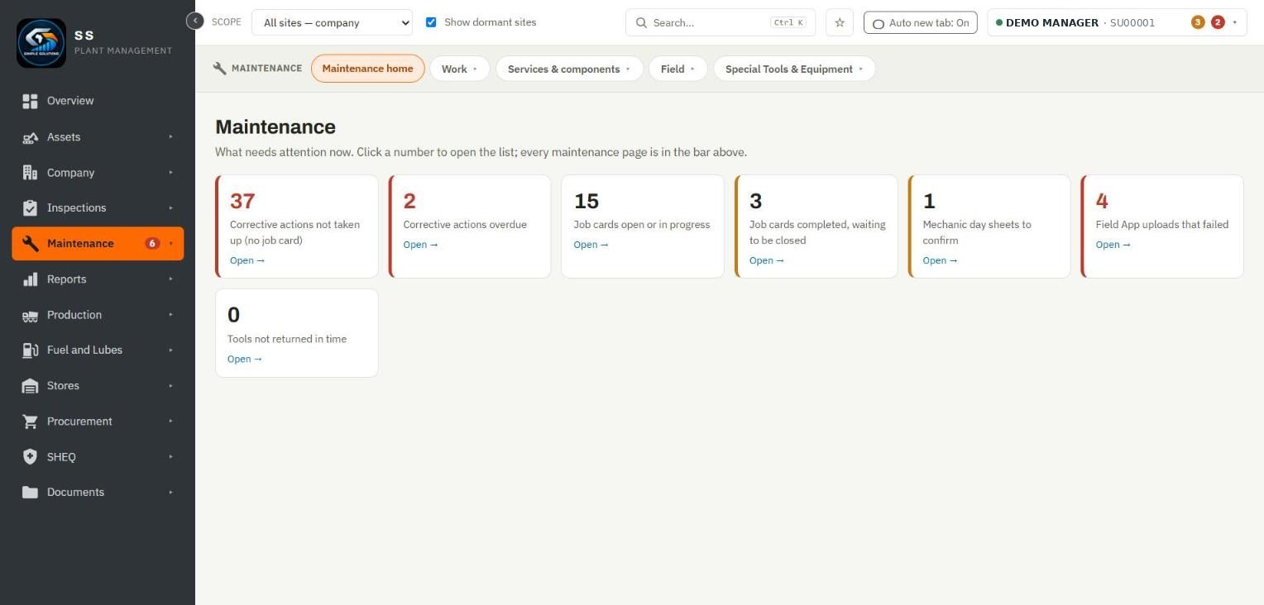Open Tools not returned in time list

245,359
